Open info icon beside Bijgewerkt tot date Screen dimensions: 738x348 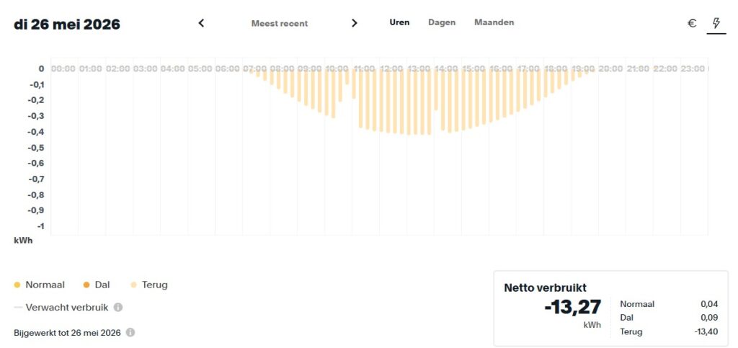pos(130,332)
